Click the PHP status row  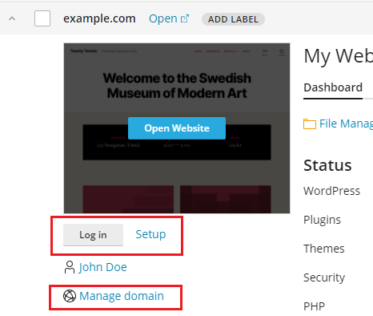point(315,306)
